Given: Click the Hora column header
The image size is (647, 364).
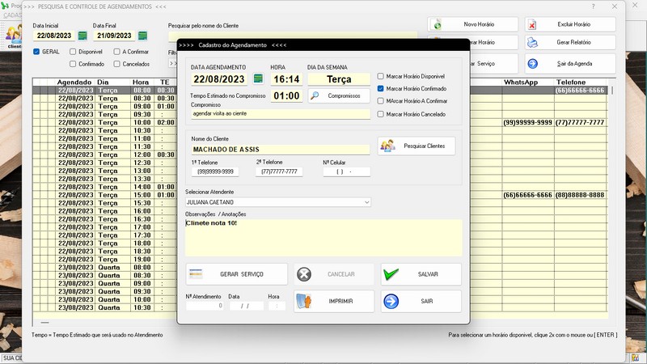Looking at the screenshot, I should click(141, 83).
